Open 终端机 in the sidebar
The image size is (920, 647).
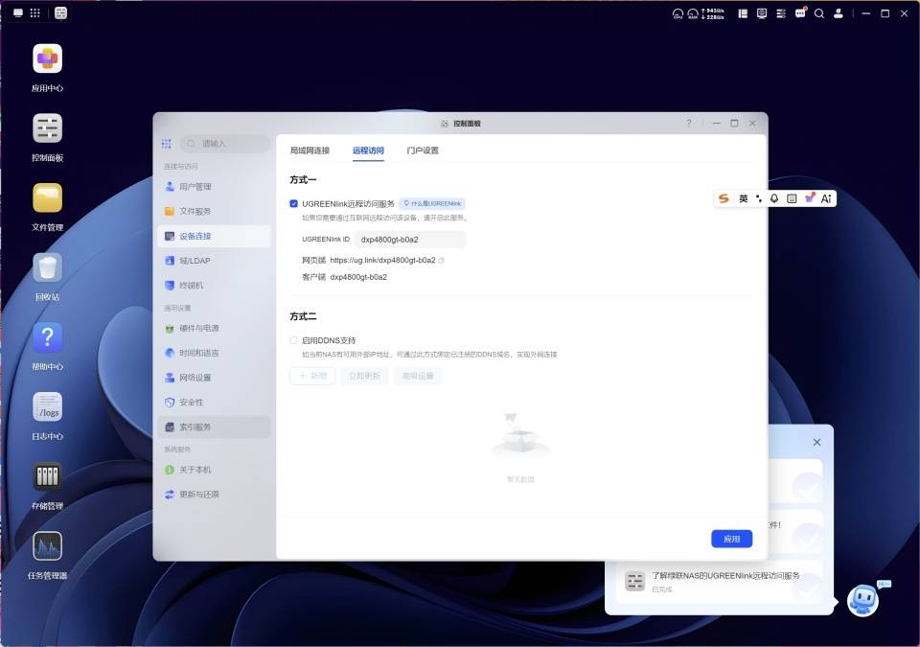click(214, 286)
